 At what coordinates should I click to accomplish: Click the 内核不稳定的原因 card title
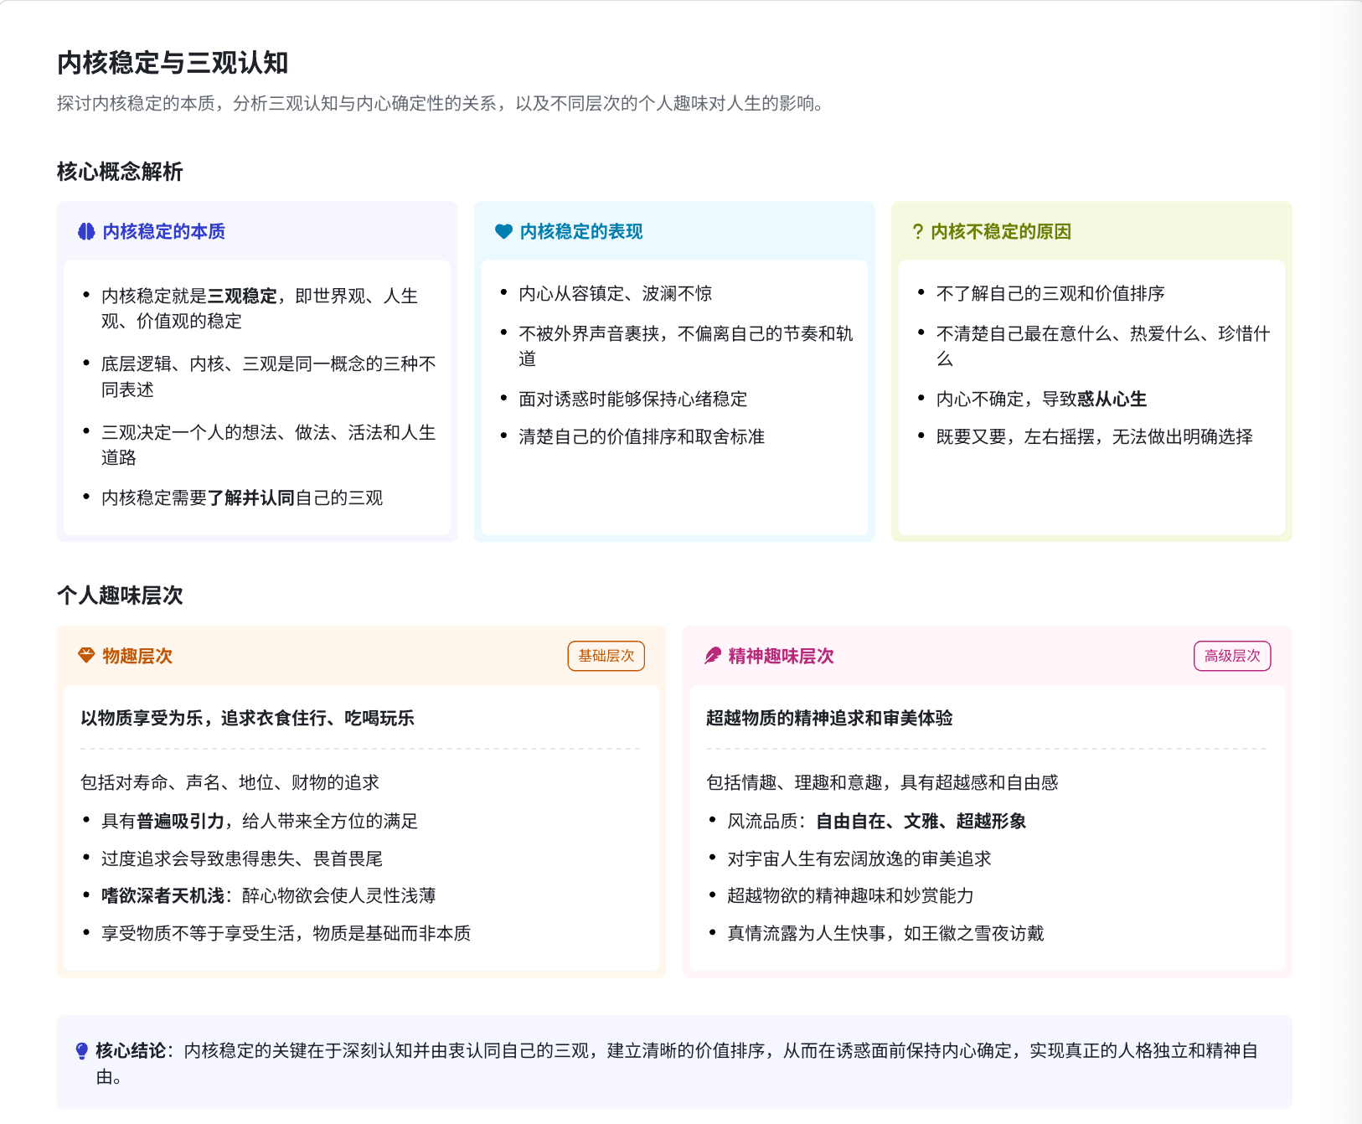1001,232
